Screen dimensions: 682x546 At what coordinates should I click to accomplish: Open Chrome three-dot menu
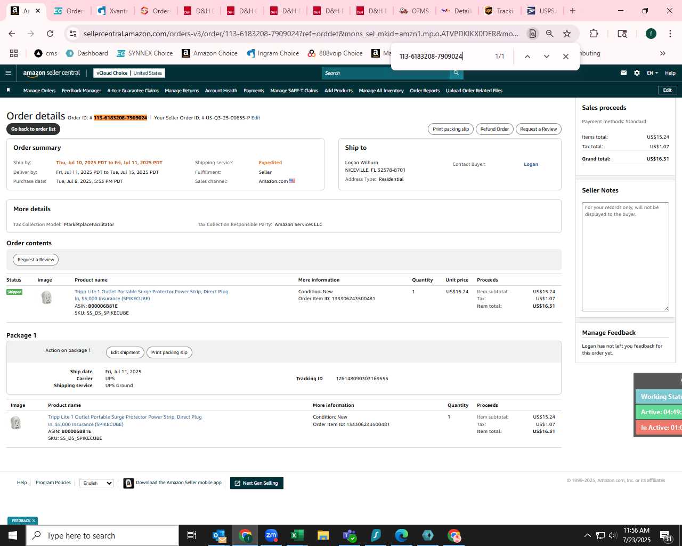pyautogui.click(x=670, y=34)
